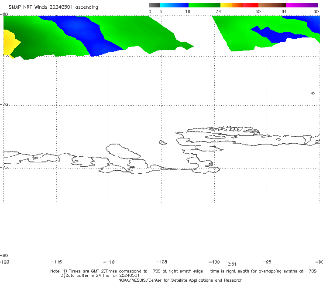
Task: Click the longitude label '-120'
Action: pyautogui.click(x=4, y=262)
